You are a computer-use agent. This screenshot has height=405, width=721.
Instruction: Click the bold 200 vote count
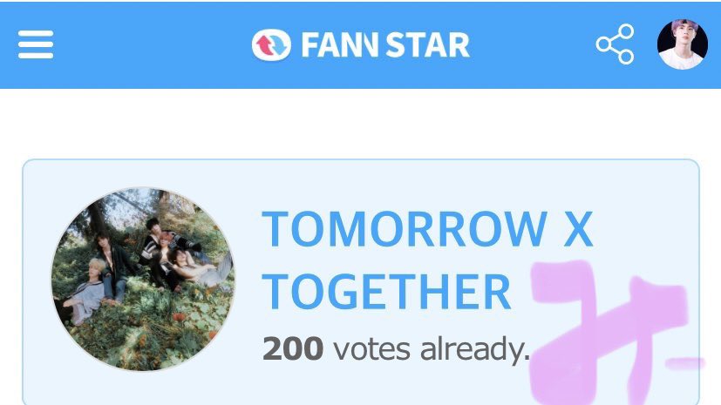[293, 349]
